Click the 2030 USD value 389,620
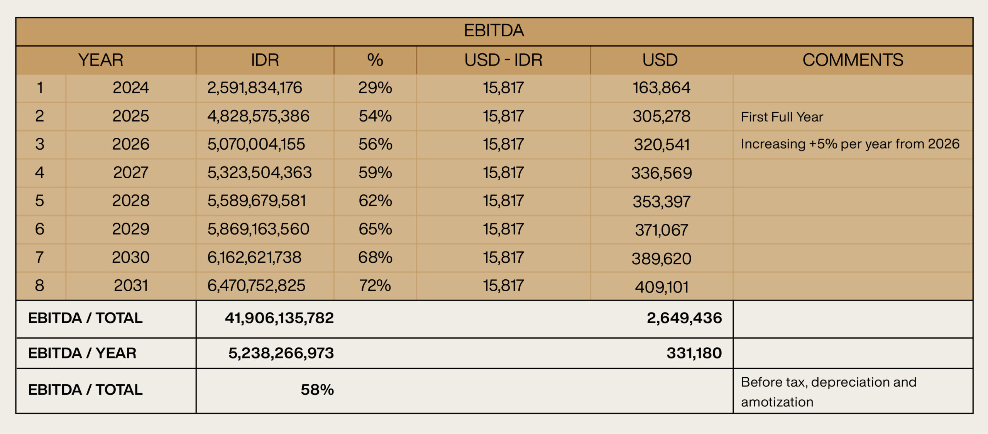This screenshot has width=988, height=434. [661, 258]
